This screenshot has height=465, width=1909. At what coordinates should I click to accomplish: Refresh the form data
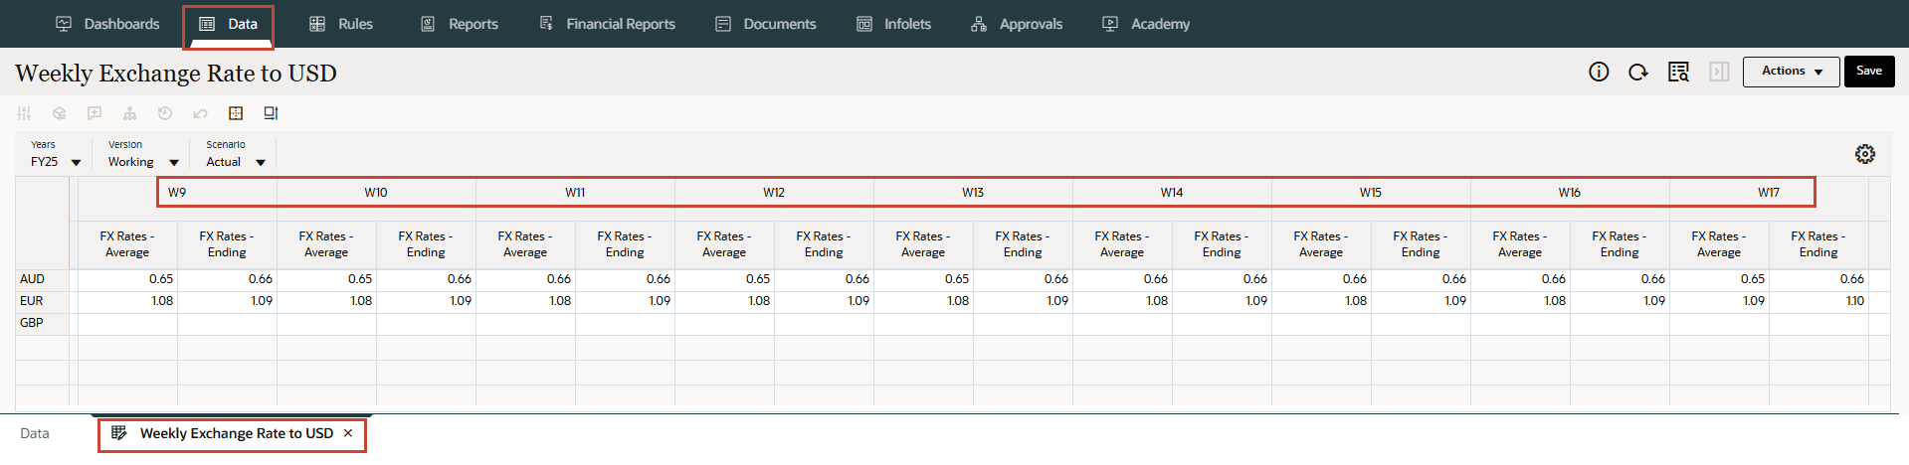pos(1637,72)
